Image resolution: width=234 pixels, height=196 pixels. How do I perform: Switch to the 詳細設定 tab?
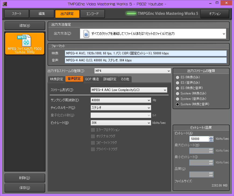(110, 79)
